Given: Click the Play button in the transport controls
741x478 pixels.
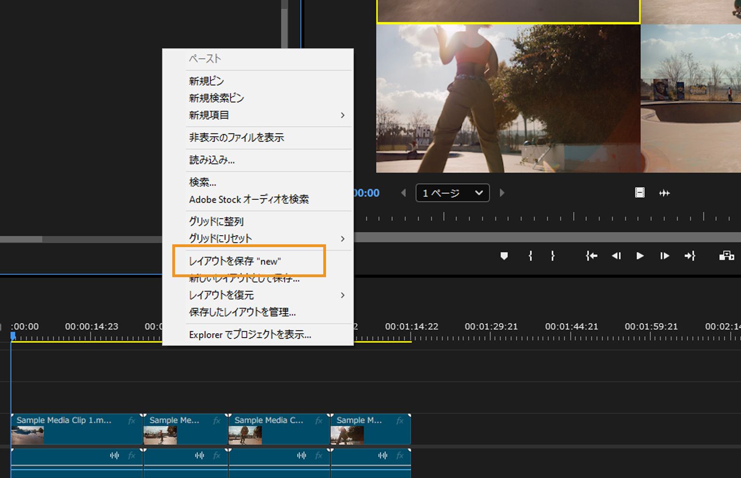Looking at the screenshot, I should [640, 256].
